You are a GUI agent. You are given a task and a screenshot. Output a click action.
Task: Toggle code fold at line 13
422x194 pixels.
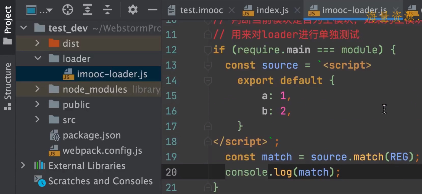[x=208, y=65]
